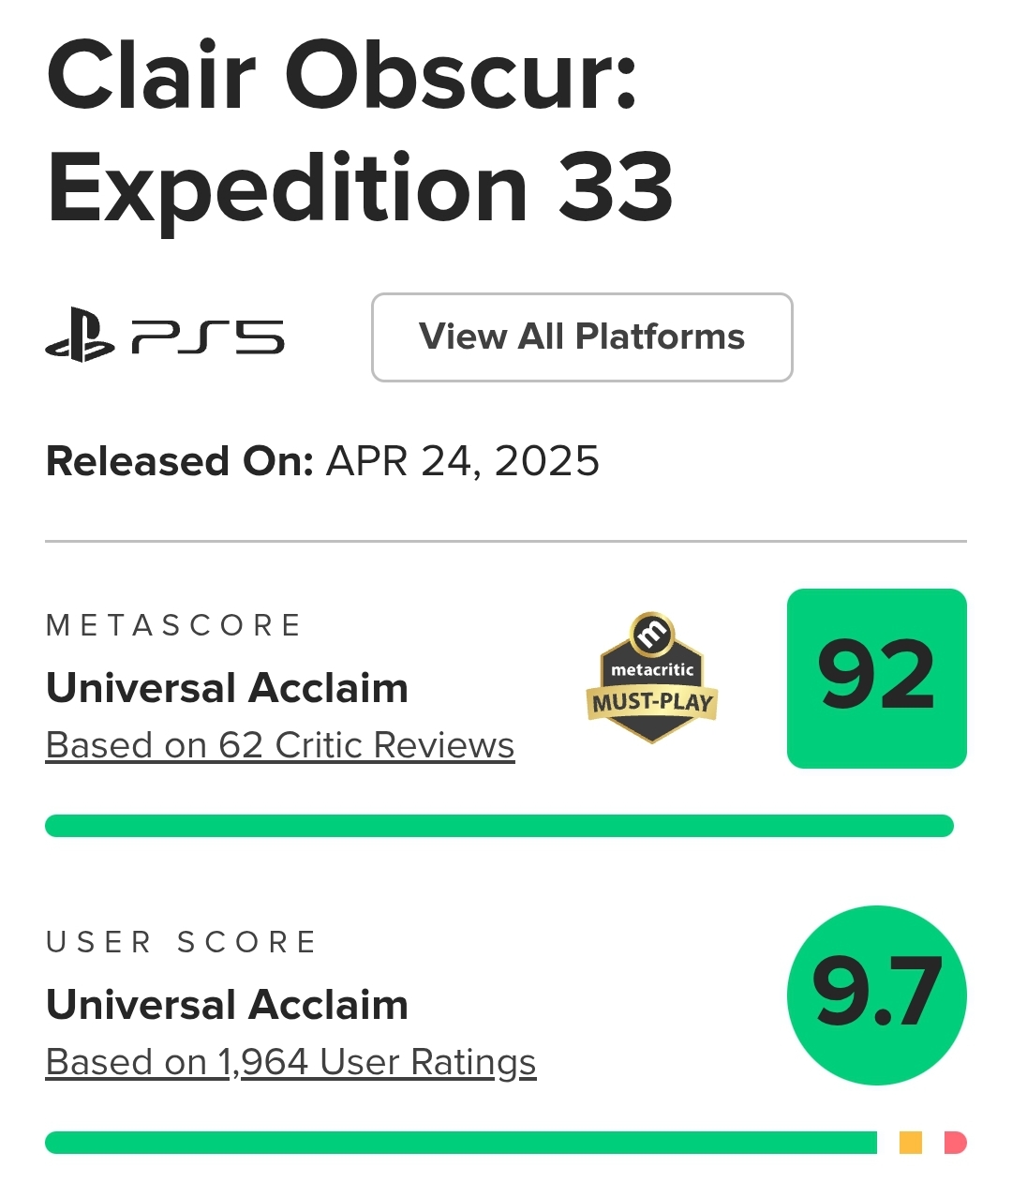1012x1197 pixels.
Task: Click the METASCORE section label
Action: coord(173,625)
